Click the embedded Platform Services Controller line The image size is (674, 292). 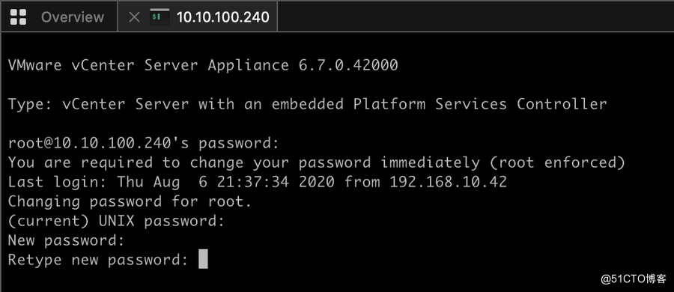(307, 104)
